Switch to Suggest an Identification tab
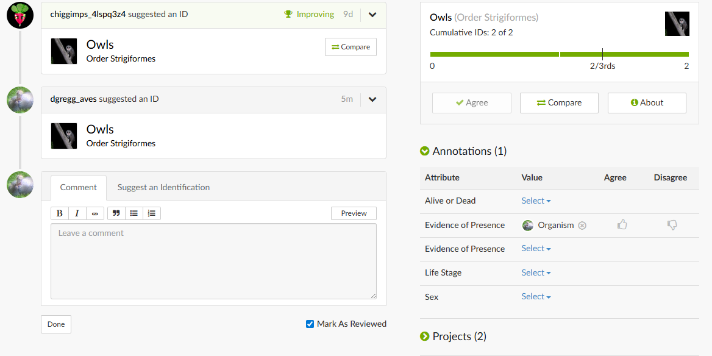The height and width of the screenshot is (356, 712). (163, 187)
